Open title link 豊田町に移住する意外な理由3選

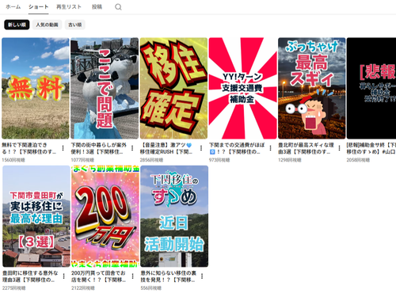pos(30,276)
